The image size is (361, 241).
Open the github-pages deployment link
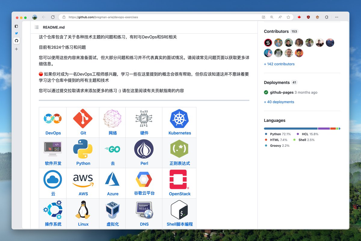tap(282, 92)
